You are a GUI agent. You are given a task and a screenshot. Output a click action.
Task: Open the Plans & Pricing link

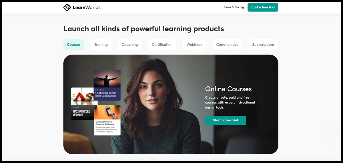pyautogui.click(x=234, y=7)
